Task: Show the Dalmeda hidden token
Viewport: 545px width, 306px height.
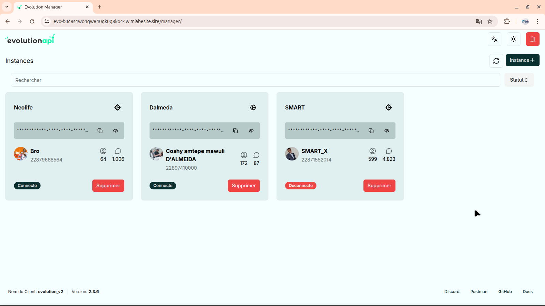Action: (251, 131)
